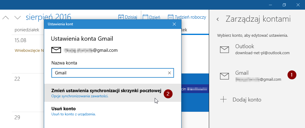
Task: Minimize the calendar app window
Action: [270, 5]
